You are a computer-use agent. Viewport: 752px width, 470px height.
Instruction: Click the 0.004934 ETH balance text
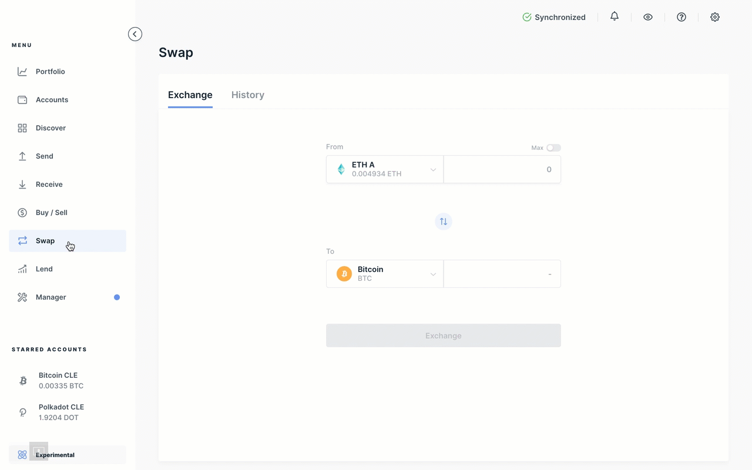377,174
